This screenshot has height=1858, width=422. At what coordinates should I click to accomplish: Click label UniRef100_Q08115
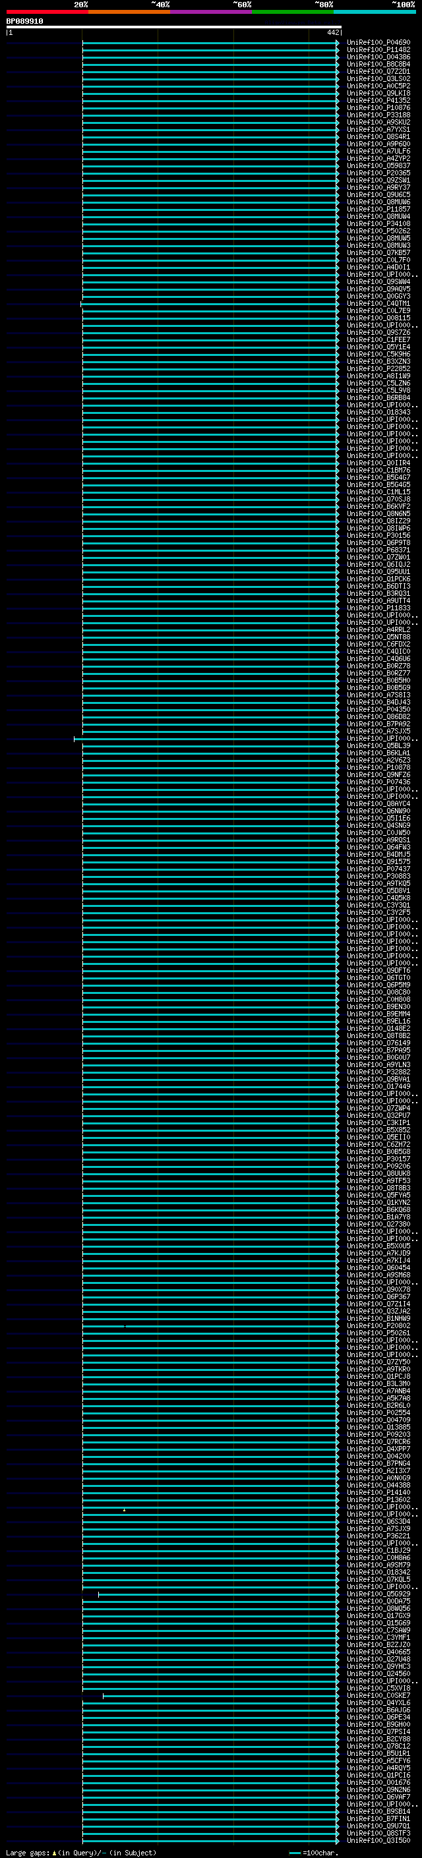pos(378,318)
